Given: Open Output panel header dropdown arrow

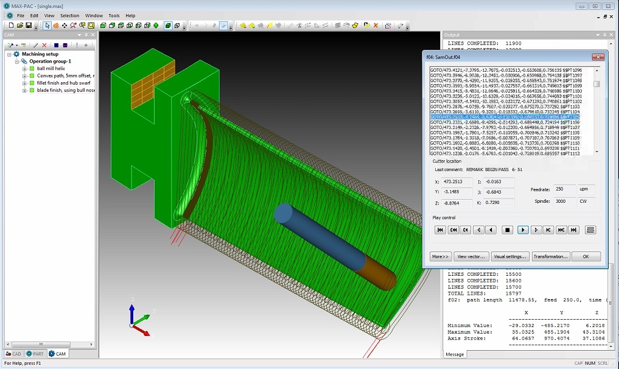Looking at the screenshot, I should click(x=598, y=35).
